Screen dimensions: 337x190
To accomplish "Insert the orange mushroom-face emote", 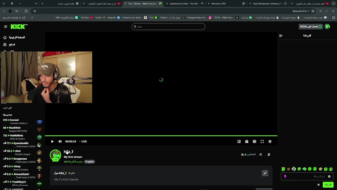I will pos(320,169).
